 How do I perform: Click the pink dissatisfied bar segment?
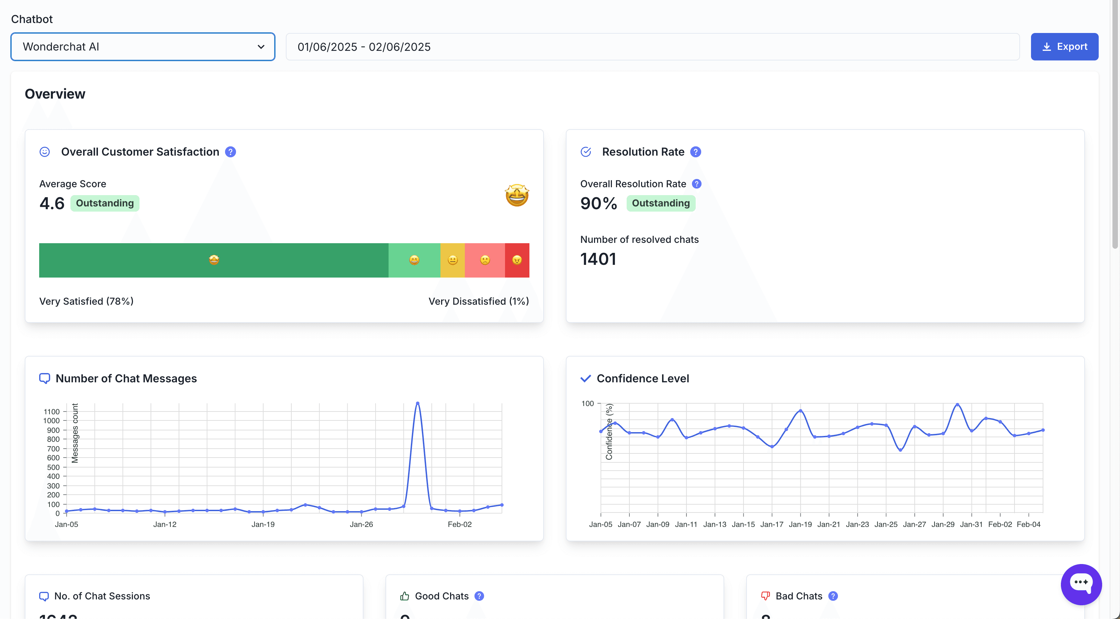(485, 260)
